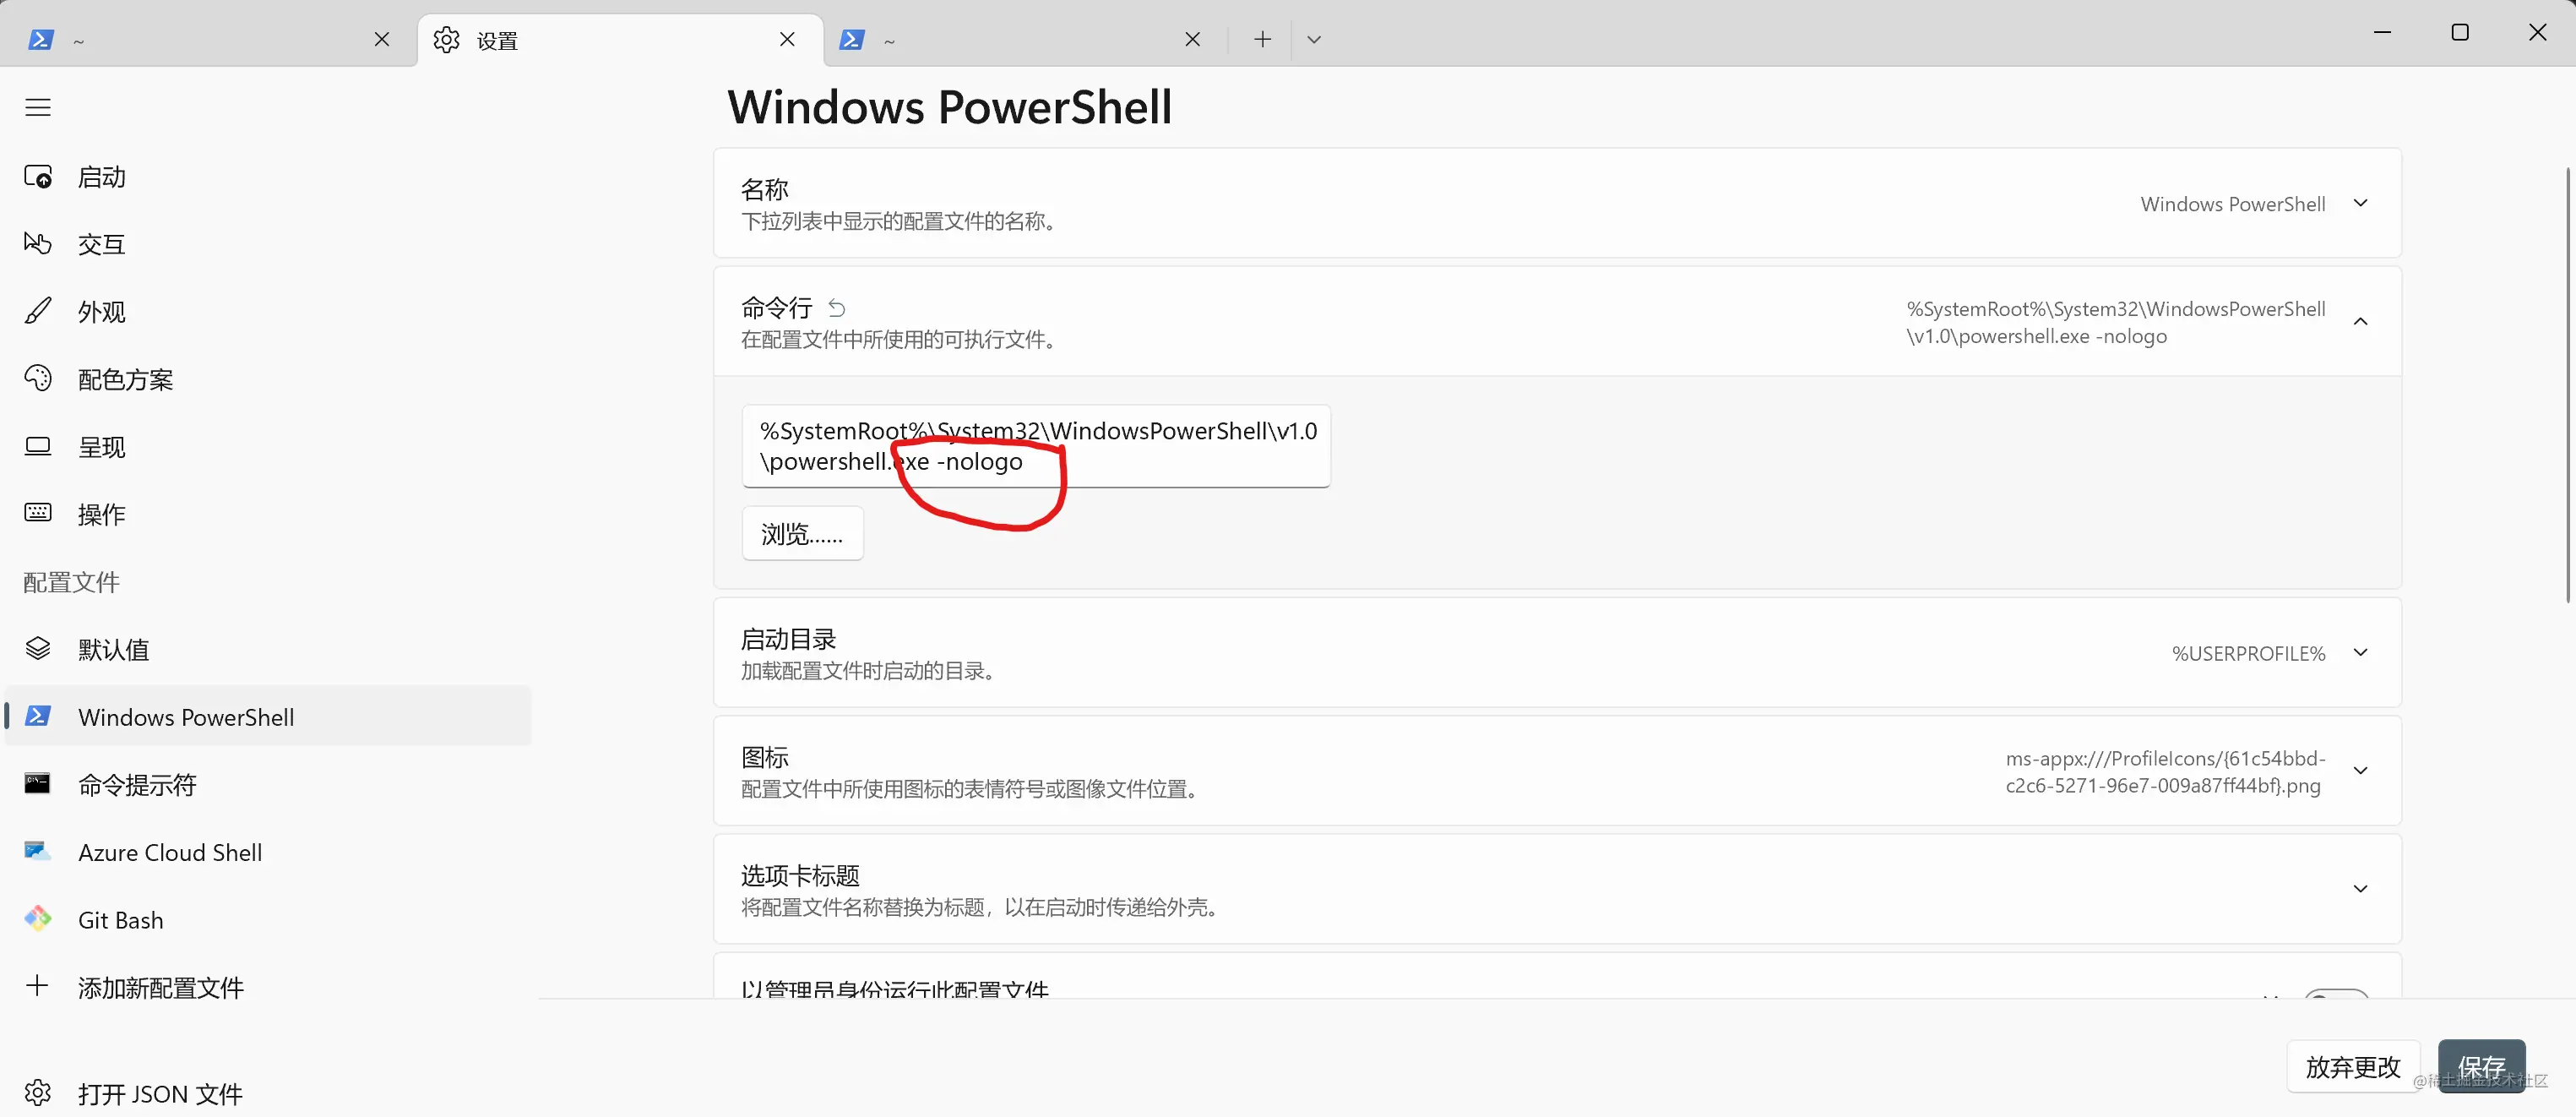The image size is (2576, 1117).
Task: Open the 操作 actions settings page
Action: click(268, 514)
